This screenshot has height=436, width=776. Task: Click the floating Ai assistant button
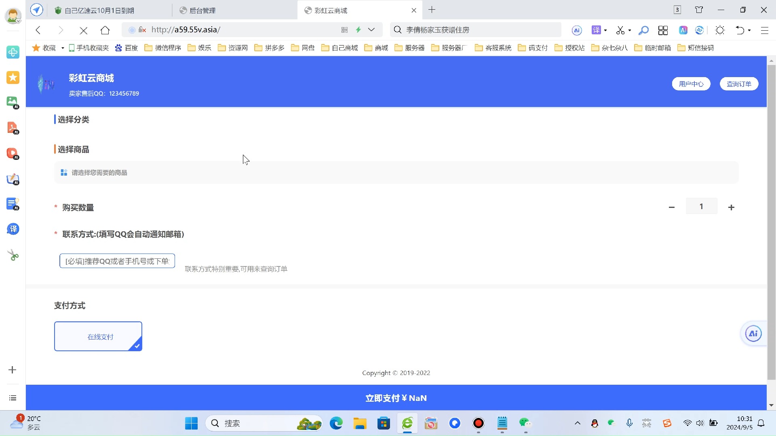tap(753, 333)
